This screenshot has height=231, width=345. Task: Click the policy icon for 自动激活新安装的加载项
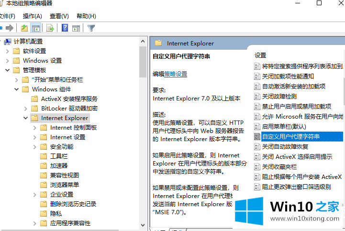tap(257, 86)
